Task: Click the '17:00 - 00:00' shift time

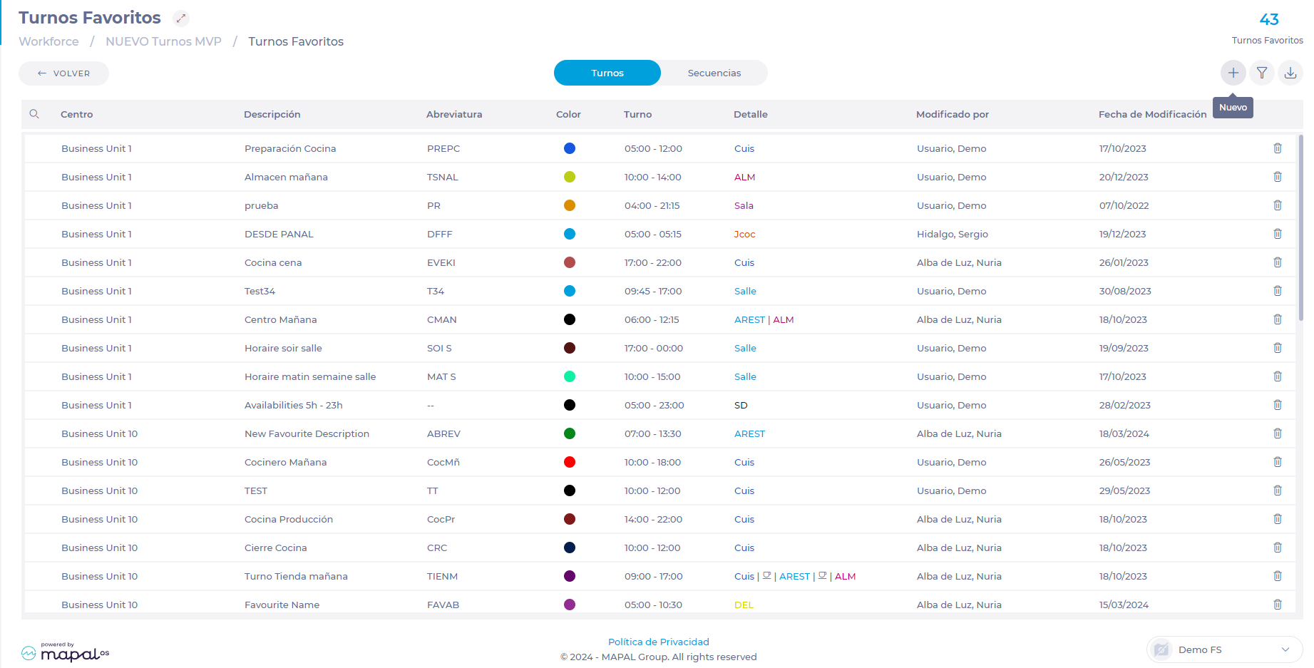Action: point(654,348)
